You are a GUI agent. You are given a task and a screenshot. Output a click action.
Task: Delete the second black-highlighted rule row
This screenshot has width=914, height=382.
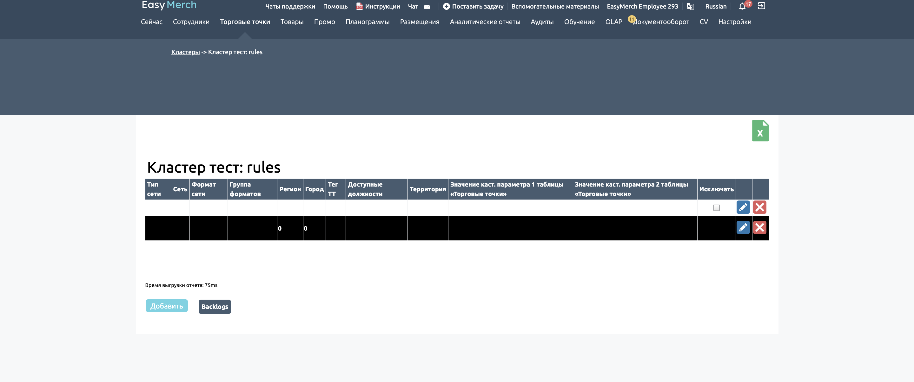pyautogui.click(x=760, y=228)
